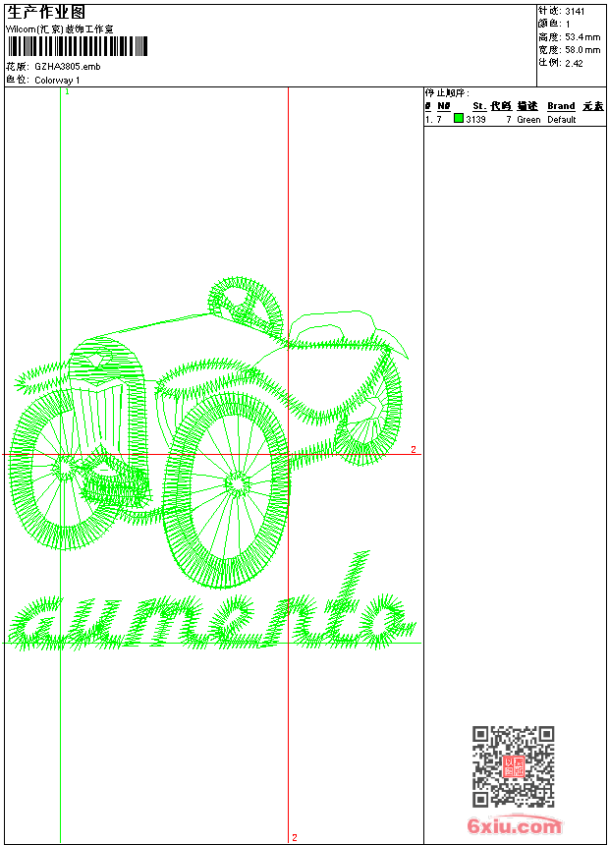Viewport: 609px width, 845px height.
Task: Click the N# column header
Action: click(443, 106)
